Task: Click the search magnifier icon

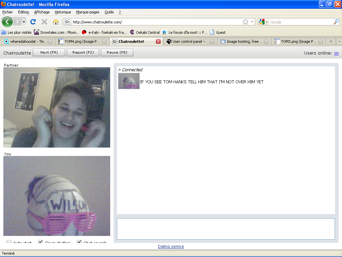Action: click(x=336, y=22)
